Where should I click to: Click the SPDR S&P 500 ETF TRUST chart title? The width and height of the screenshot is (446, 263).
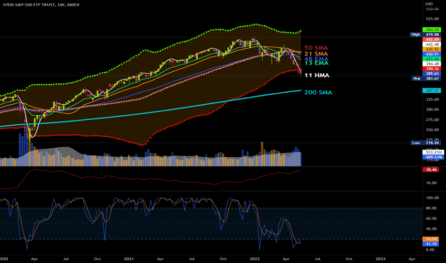point(41,5)
